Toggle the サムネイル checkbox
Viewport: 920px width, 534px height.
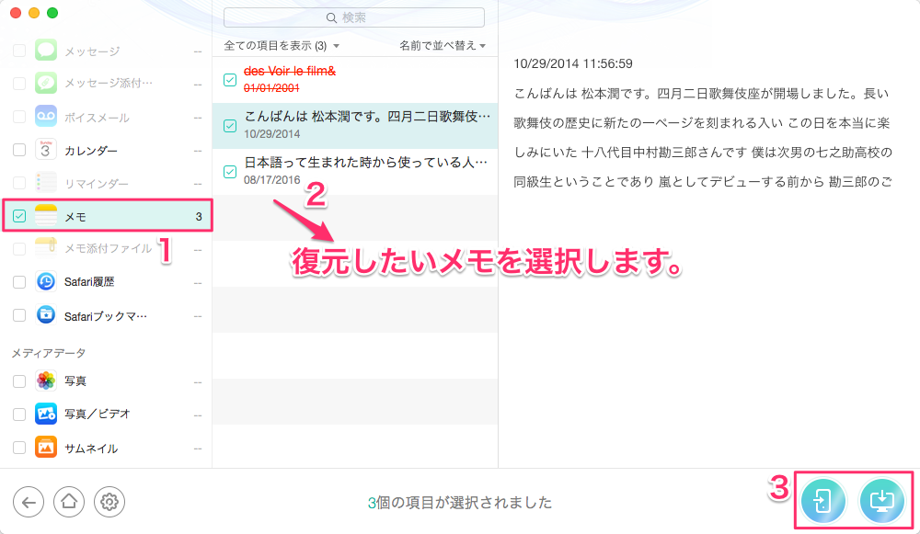(x=19, y=448)
